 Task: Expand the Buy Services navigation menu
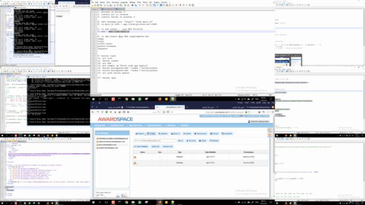[x=136, y=125]
